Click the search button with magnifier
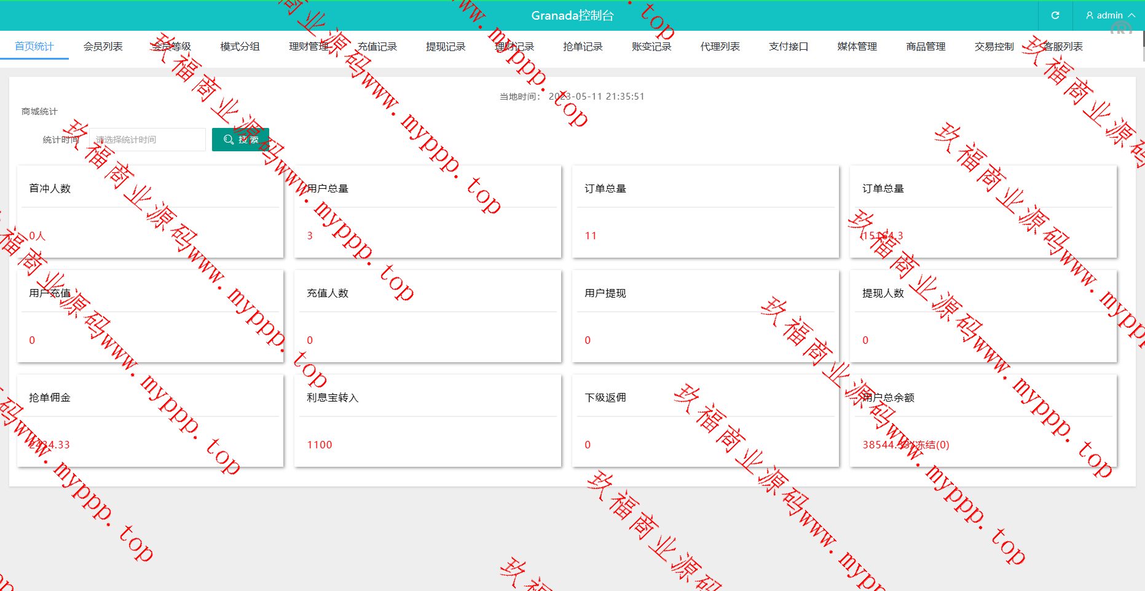The width and height of the screenshot is (1145, 591). point(240,140)
